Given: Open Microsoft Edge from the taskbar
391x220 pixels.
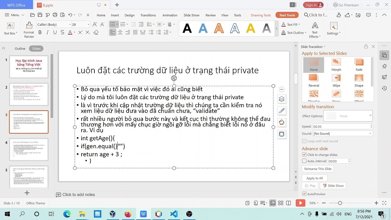Looking at the screenshot, I should 67,214.
